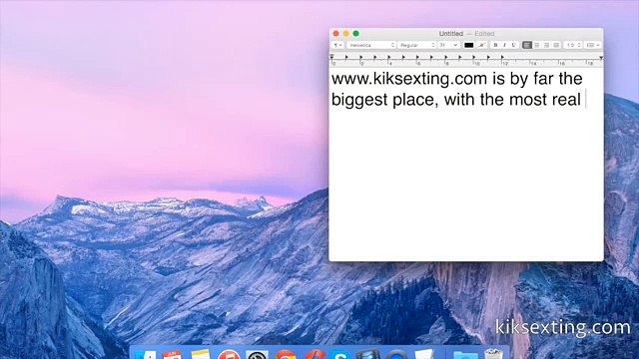The width and height of the screenshot is (639, 359).
Task: Open the 1.0 line spacing dropdown
Action: pyautogui.click(x=572, y=45)
